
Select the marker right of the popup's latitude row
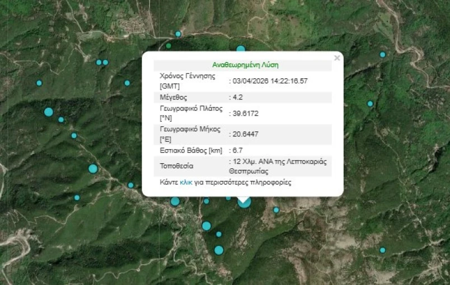(370, 103)
